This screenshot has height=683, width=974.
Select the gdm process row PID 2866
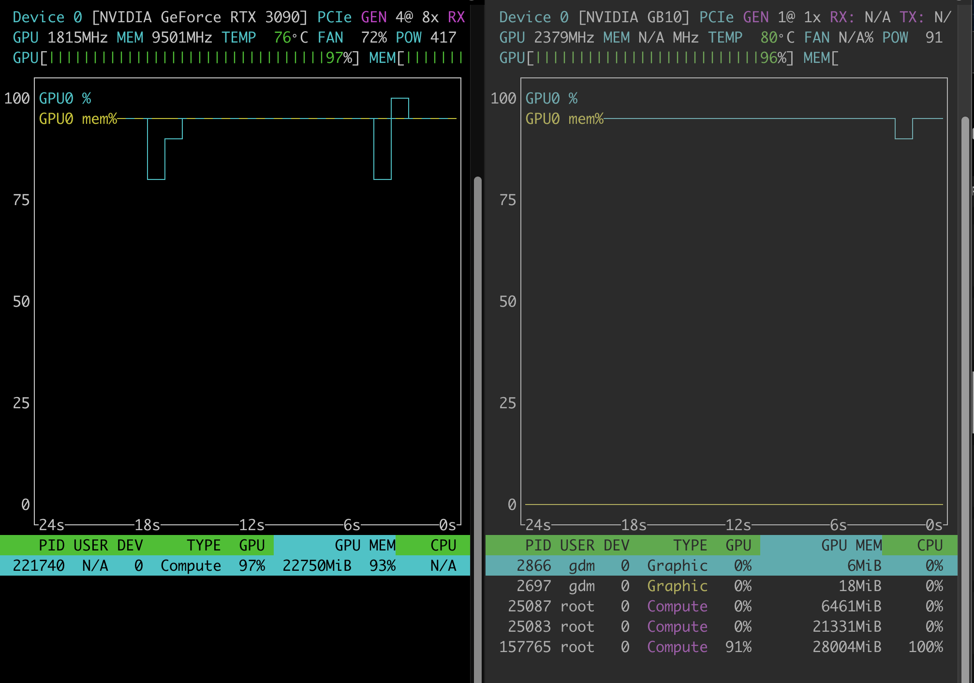tap(721, 565)
